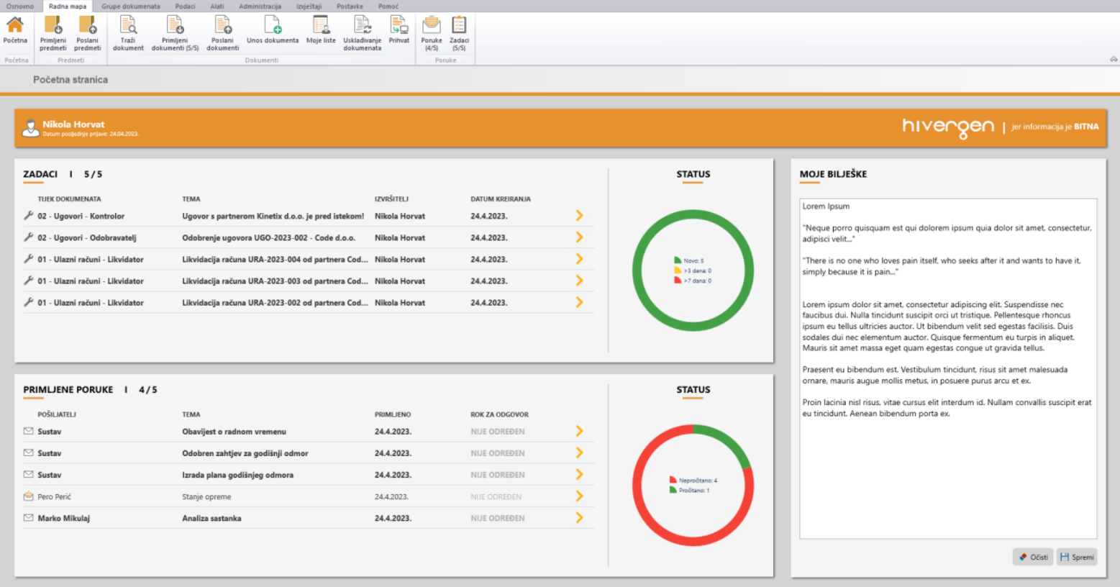Open Obavijest o radnom vremenu via arrow
This screenshot has height=587, width=1120.
579,431
